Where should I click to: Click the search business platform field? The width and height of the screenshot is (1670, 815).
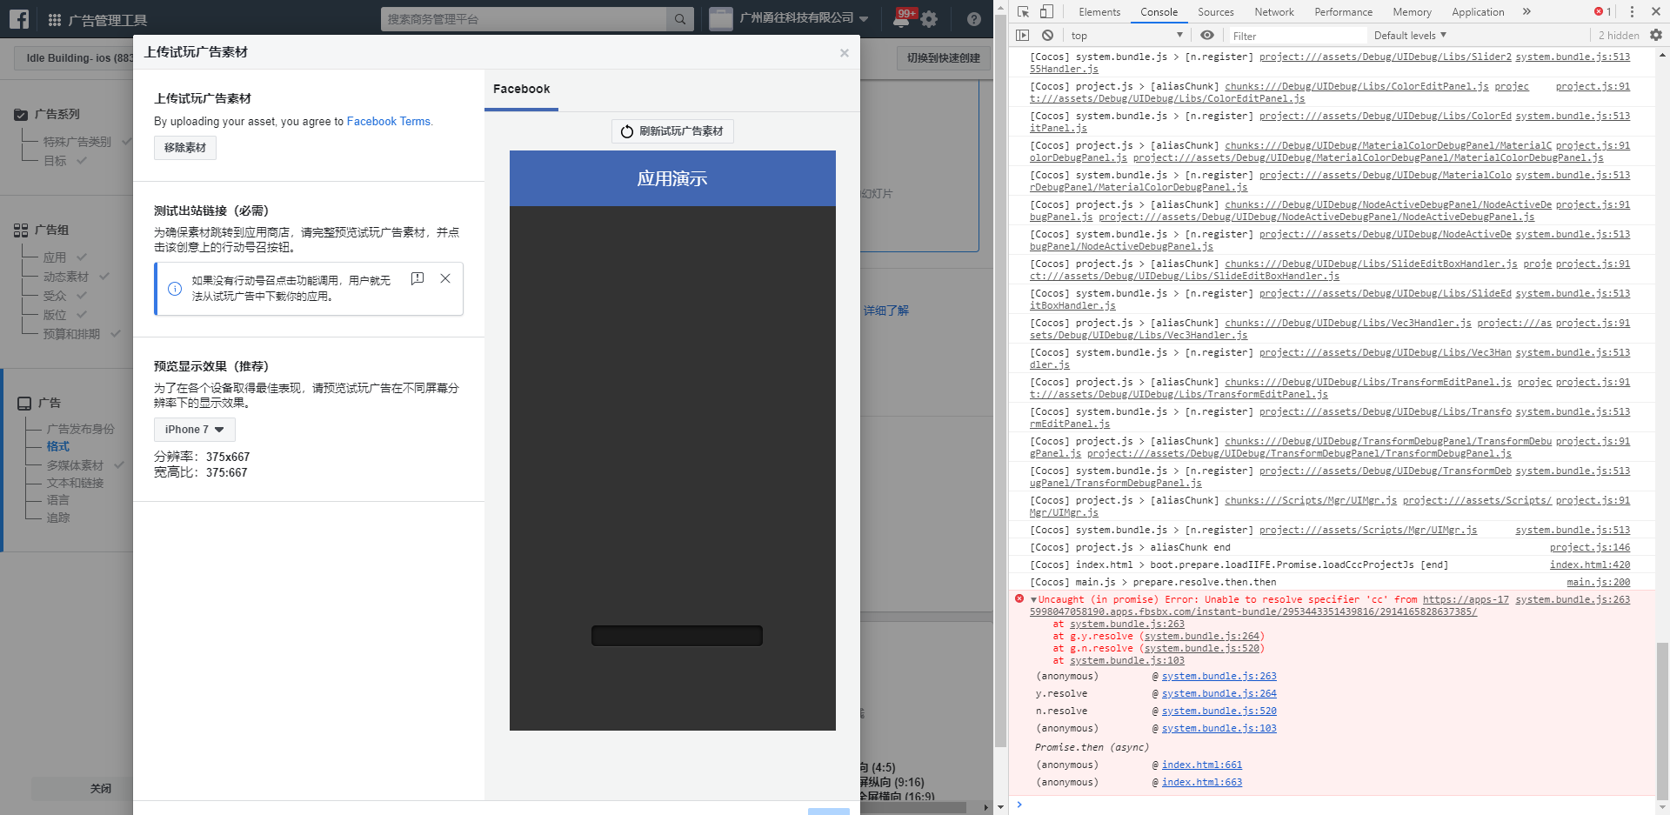coord(524,19)
